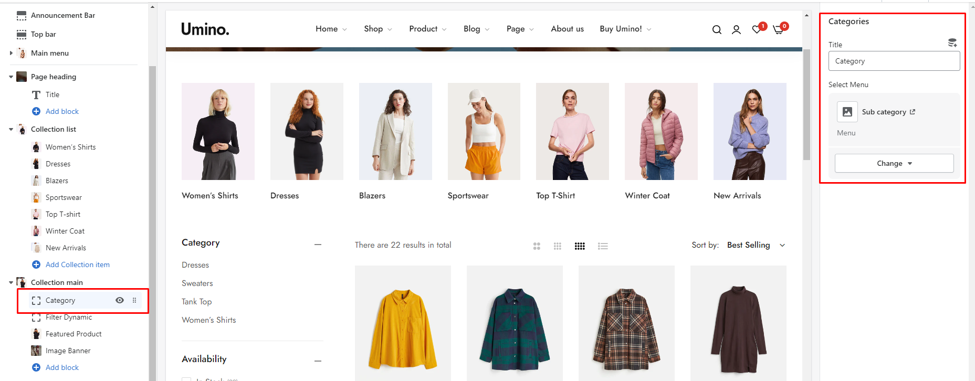The height and width of the screenshot is (381, 975).
Task: Open the Shop menu in navigation
Action: tap(378, 29)
